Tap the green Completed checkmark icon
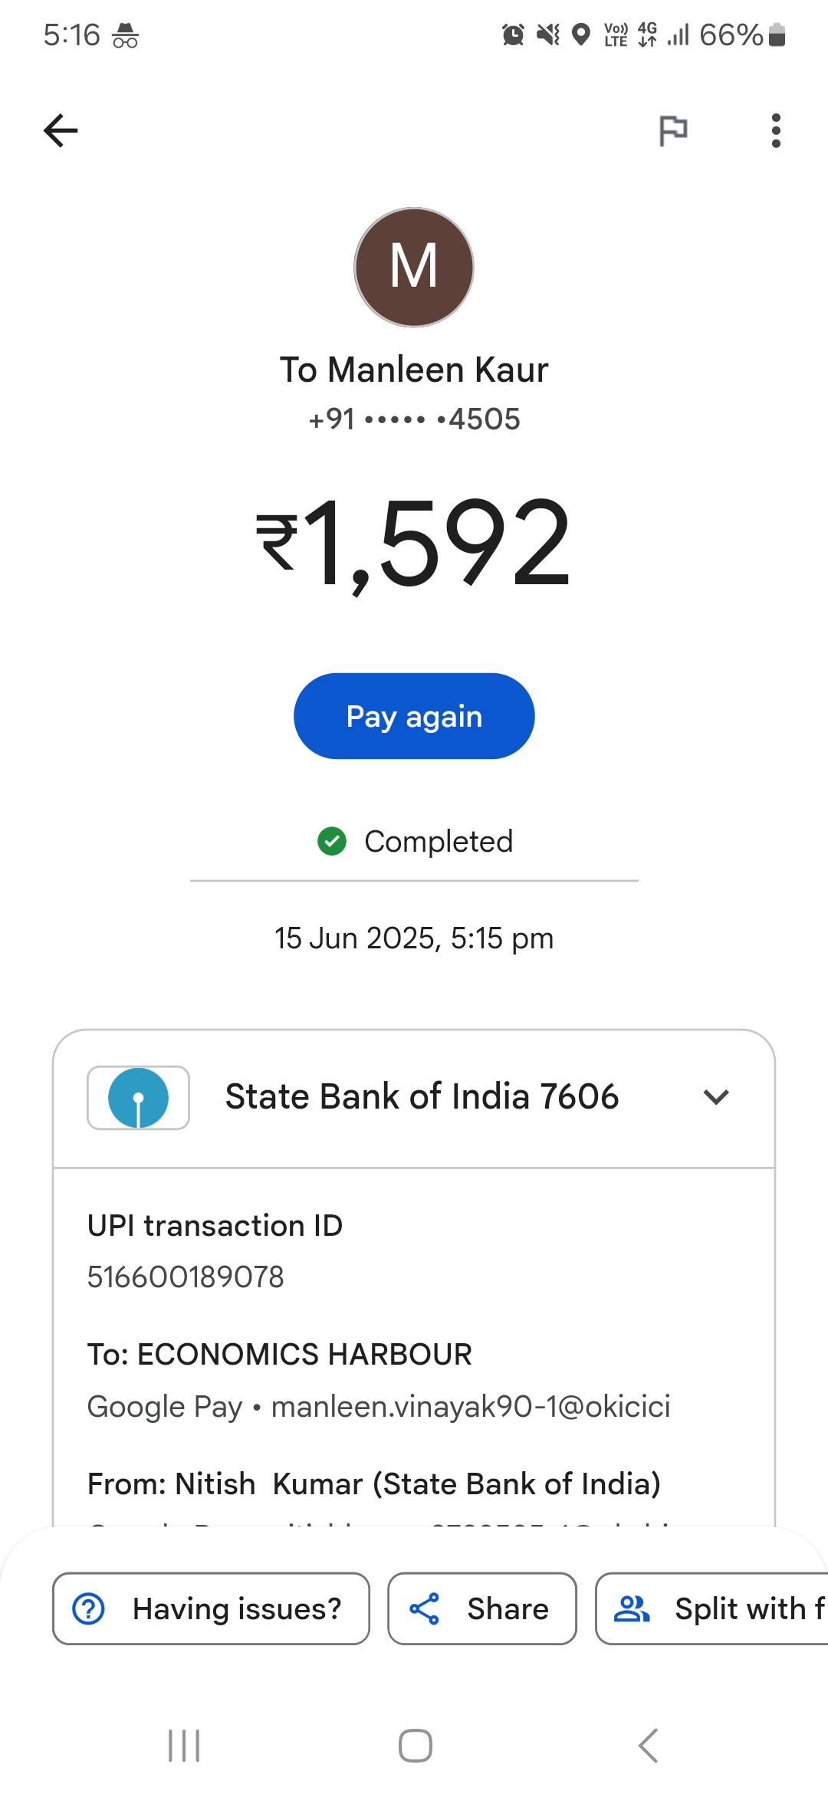Screen dimensions: 828x1794 pyautogui.click(x=332, y=841)
